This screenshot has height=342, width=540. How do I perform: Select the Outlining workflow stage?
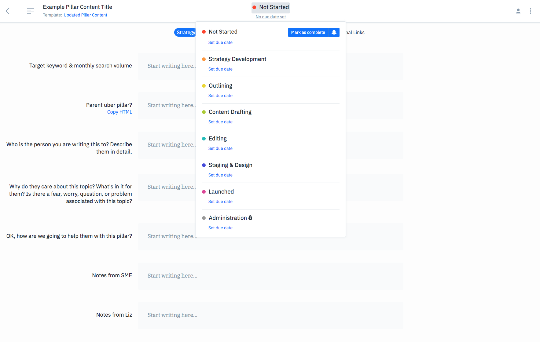coord(220,86)
